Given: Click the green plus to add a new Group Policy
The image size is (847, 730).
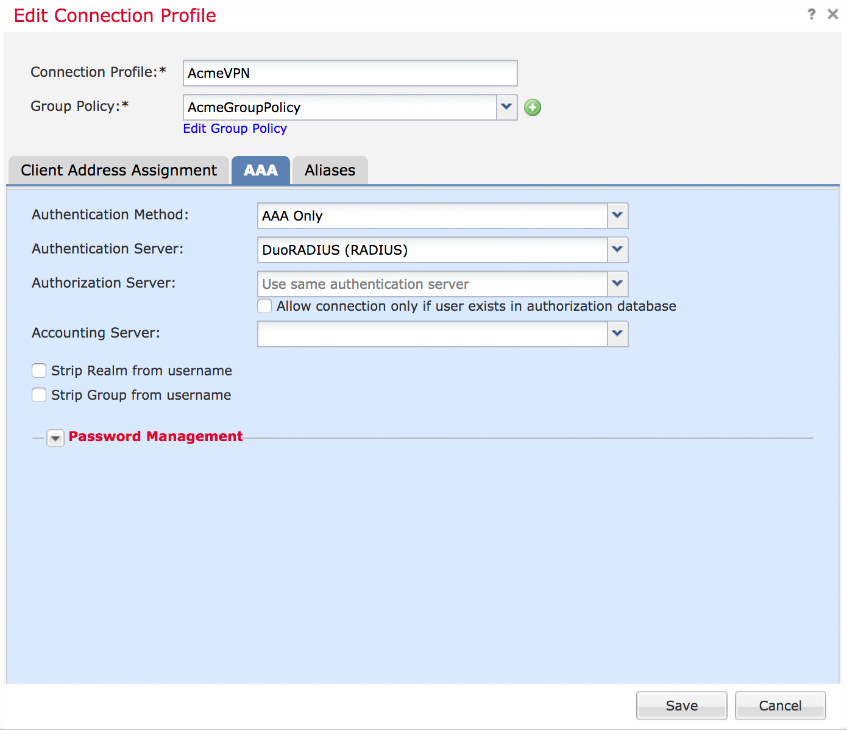Looking at the screenshot, I should point(531,107).
